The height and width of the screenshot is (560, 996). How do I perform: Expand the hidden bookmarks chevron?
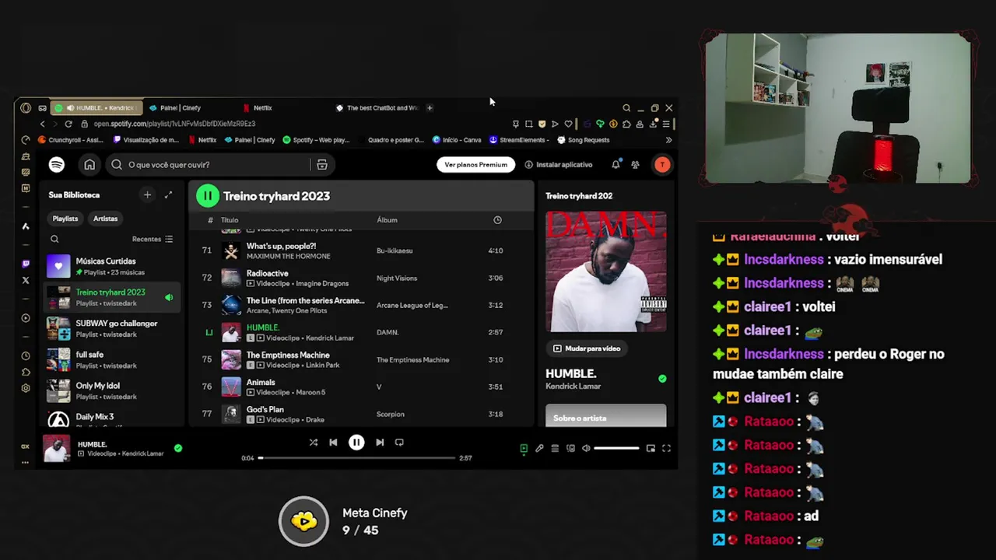click(x=668, y=140)
